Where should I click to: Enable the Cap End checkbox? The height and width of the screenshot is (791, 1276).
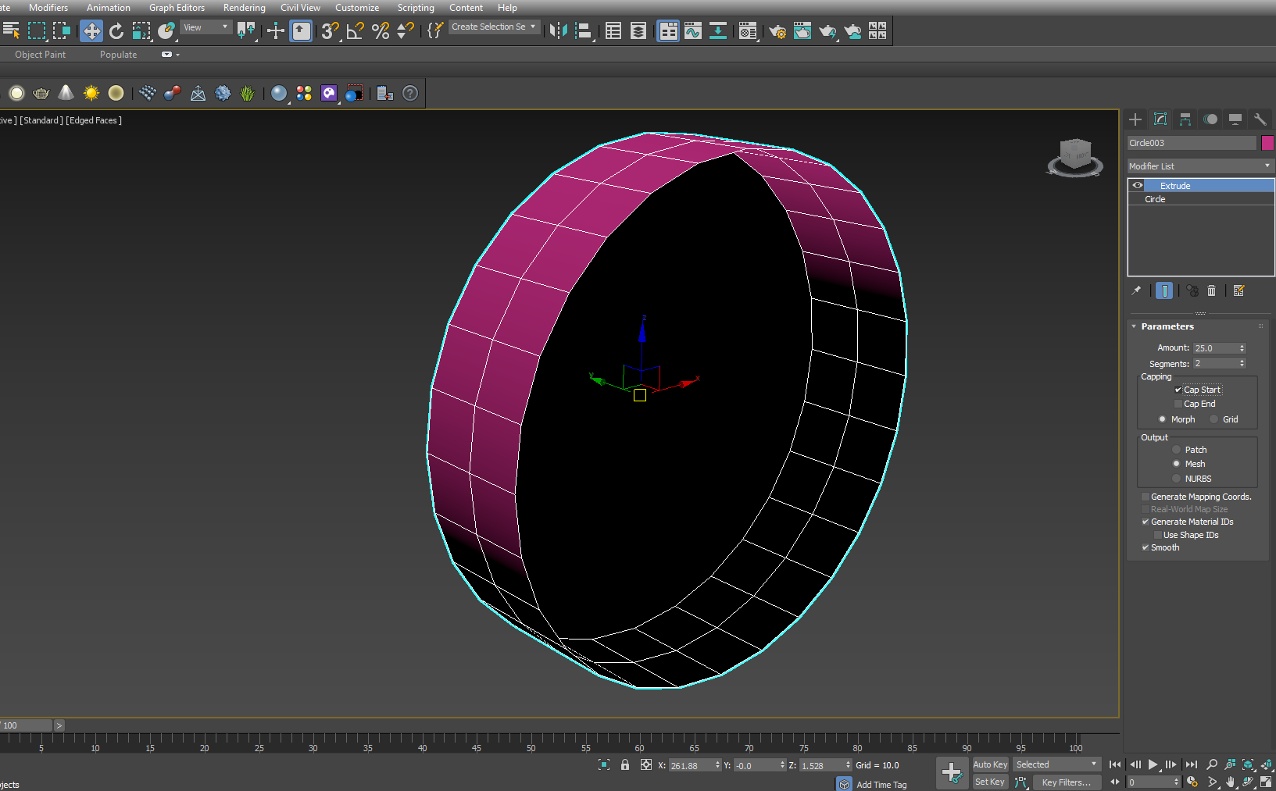click(x=1178, y=404)
